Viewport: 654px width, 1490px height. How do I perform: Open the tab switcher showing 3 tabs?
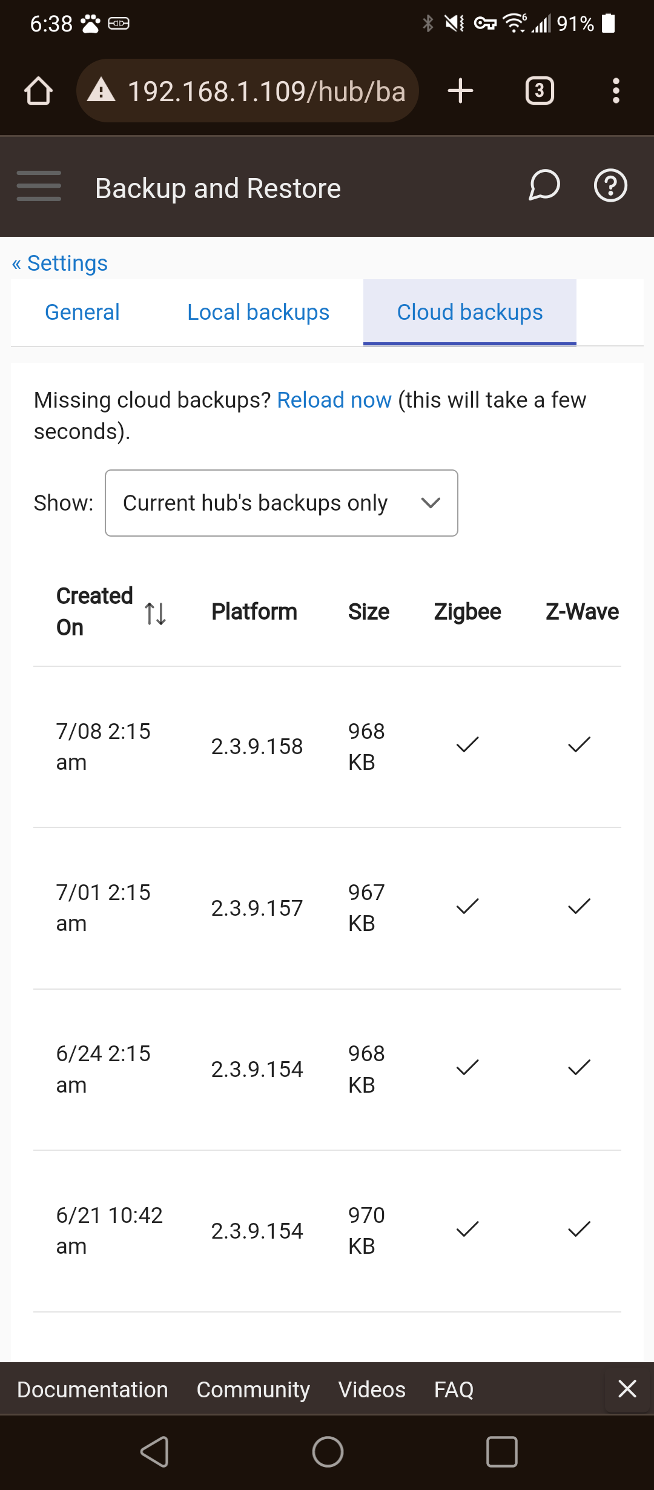point(540,91)
